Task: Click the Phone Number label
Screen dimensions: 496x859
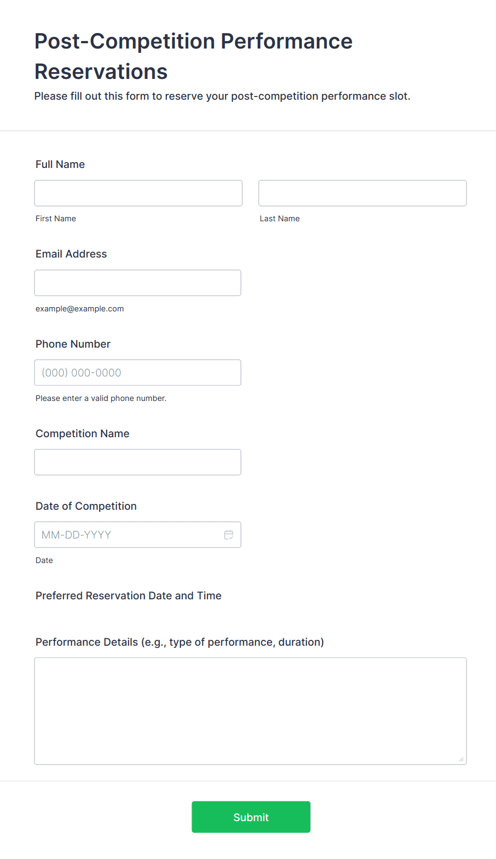Action: tap(73, 344)
